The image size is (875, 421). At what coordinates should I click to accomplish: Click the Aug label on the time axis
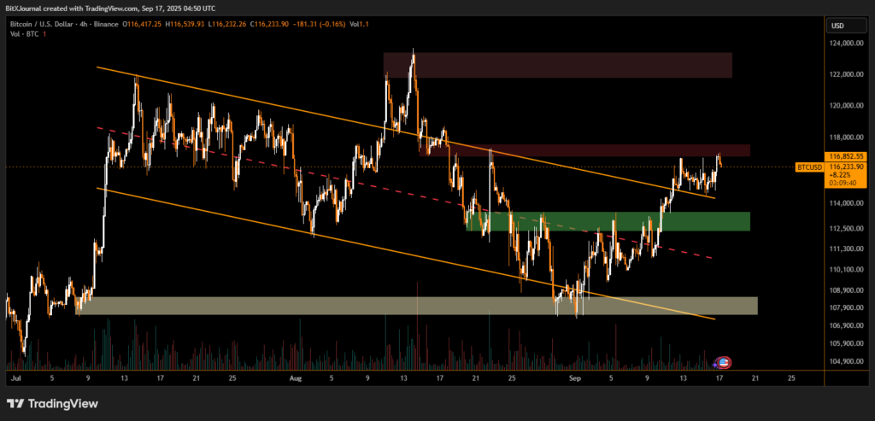point(296,376)
